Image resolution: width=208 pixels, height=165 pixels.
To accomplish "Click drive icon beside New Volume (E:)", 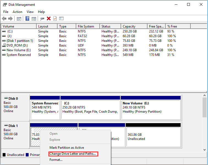I will tap(4, 50).
